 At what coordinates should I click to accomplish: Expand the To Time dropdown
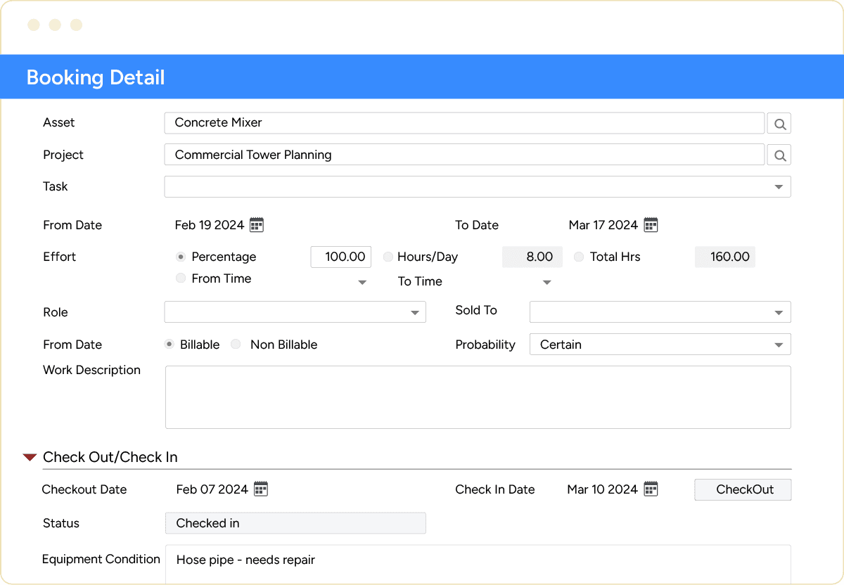(547, 281)
